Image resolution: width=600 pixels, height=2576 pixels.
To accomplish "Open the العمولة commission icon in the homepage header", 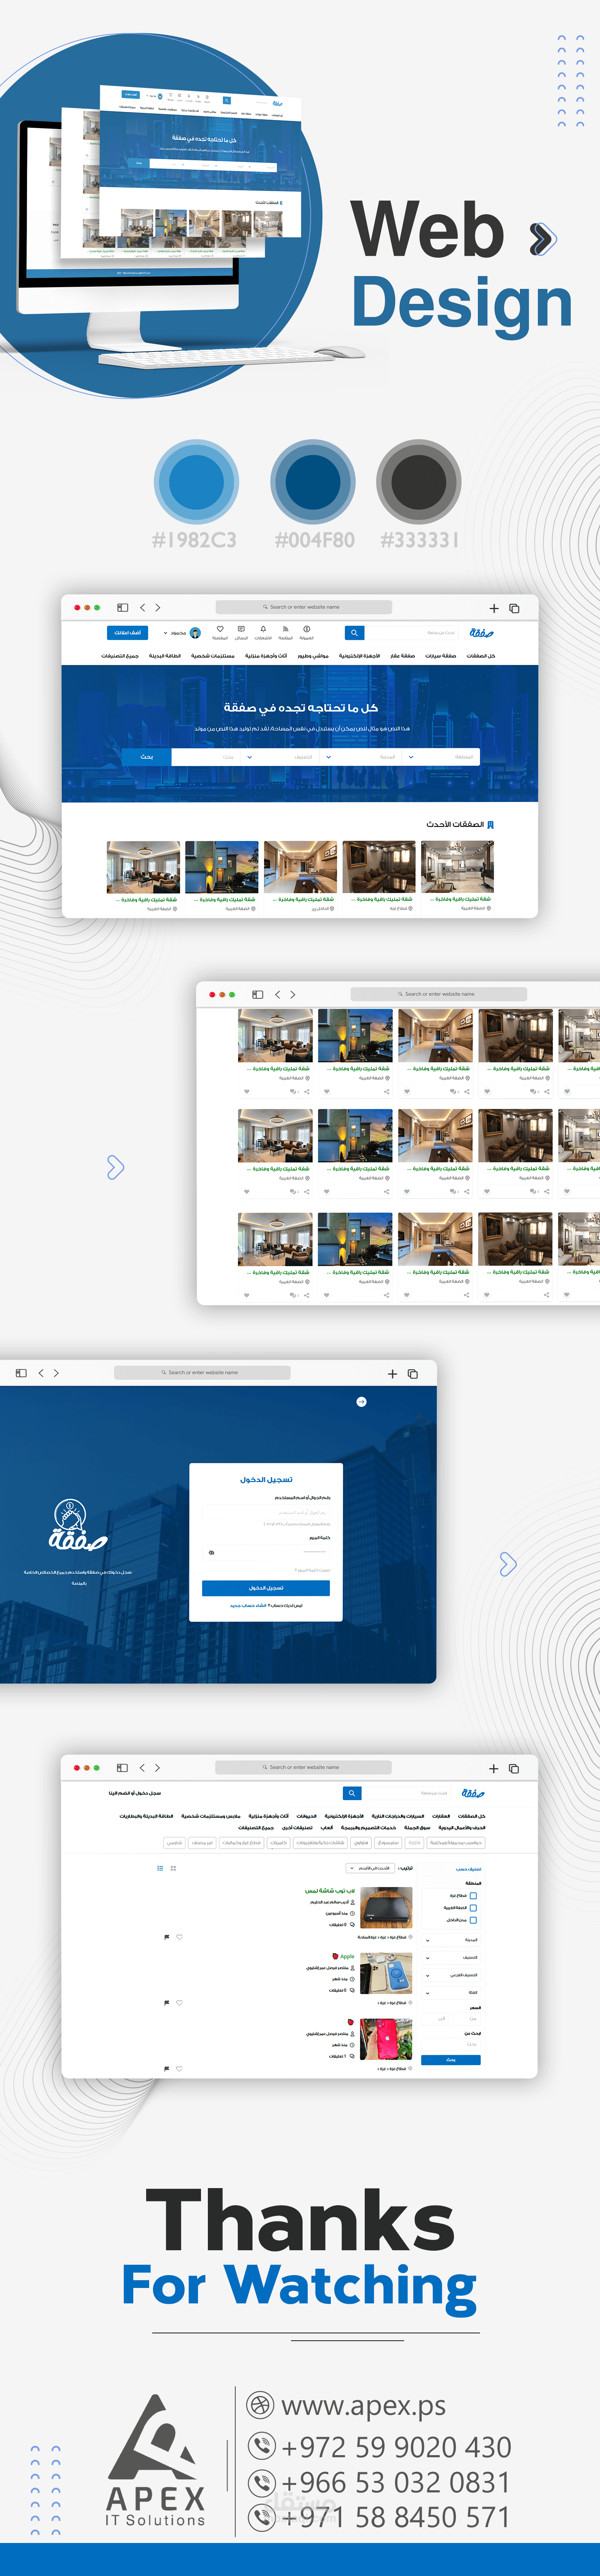I will click(306, 630).
